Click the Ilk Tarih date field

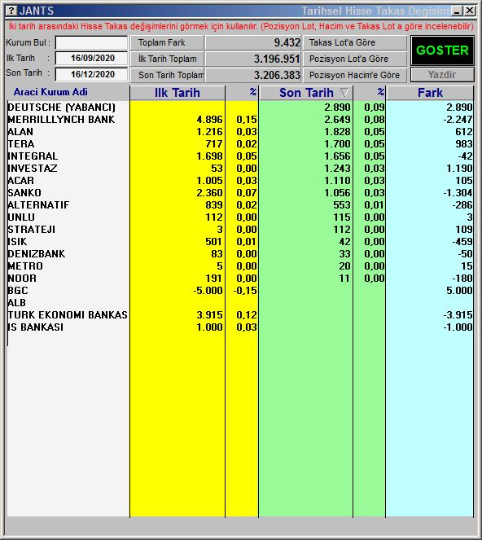click(x=91, y=58)
